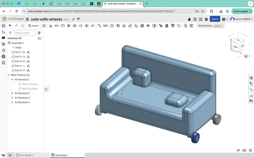This screenshot has height=158, width=254.
Task: Open the App Store icon in header
Action: click(x=201, y=19)
